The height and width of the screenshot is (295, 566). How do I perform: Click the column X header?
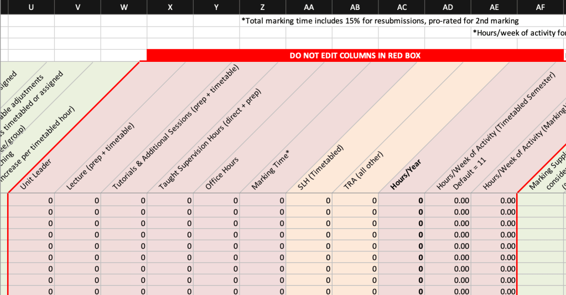point(170,7)
